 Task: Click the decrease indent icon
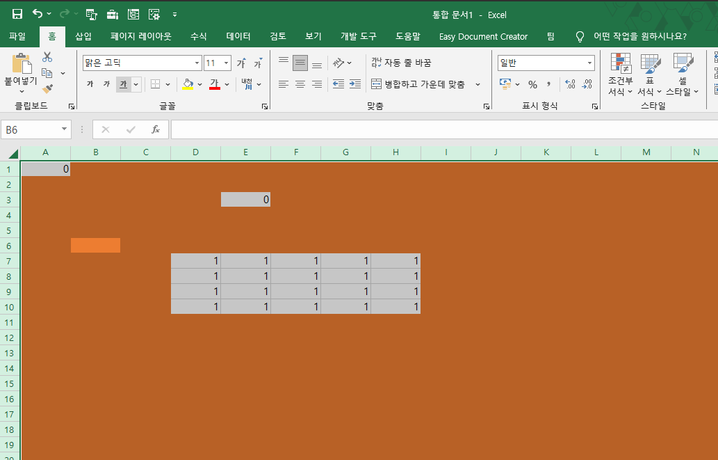click(x=338, y=84)
